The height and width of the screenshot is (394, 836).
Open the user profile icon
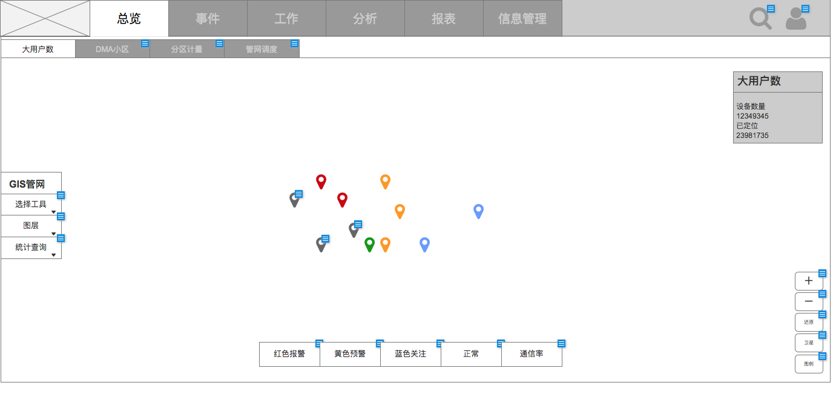[796, 19]
